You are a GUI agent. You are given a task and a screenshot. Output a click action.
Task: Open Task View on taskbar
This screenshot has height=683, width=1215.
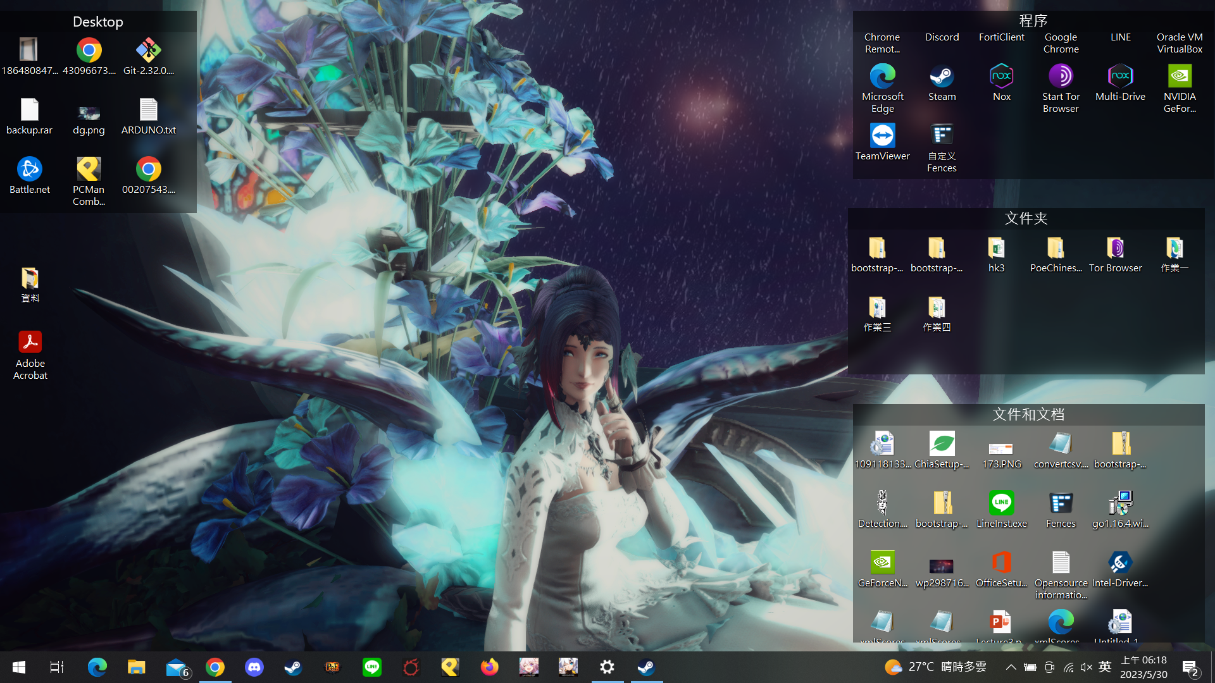point(56,667)
